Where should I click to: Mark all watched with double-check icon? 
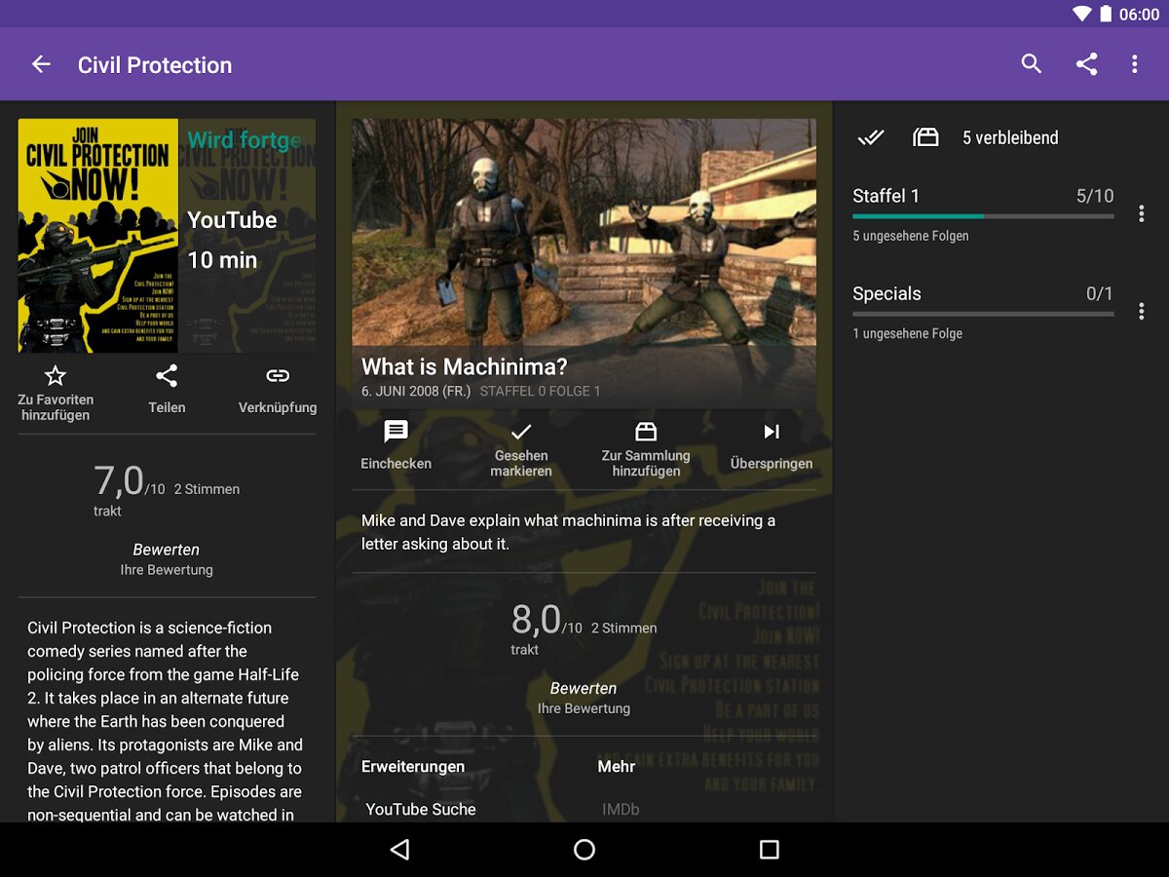point(871,137)
